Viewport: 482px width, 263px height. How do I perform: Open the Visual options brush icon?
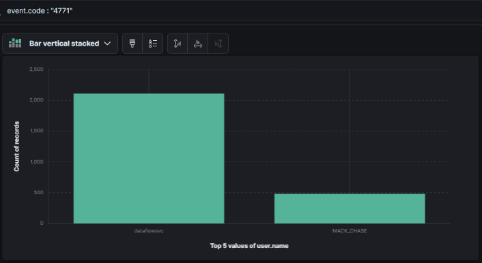point(132,44)
